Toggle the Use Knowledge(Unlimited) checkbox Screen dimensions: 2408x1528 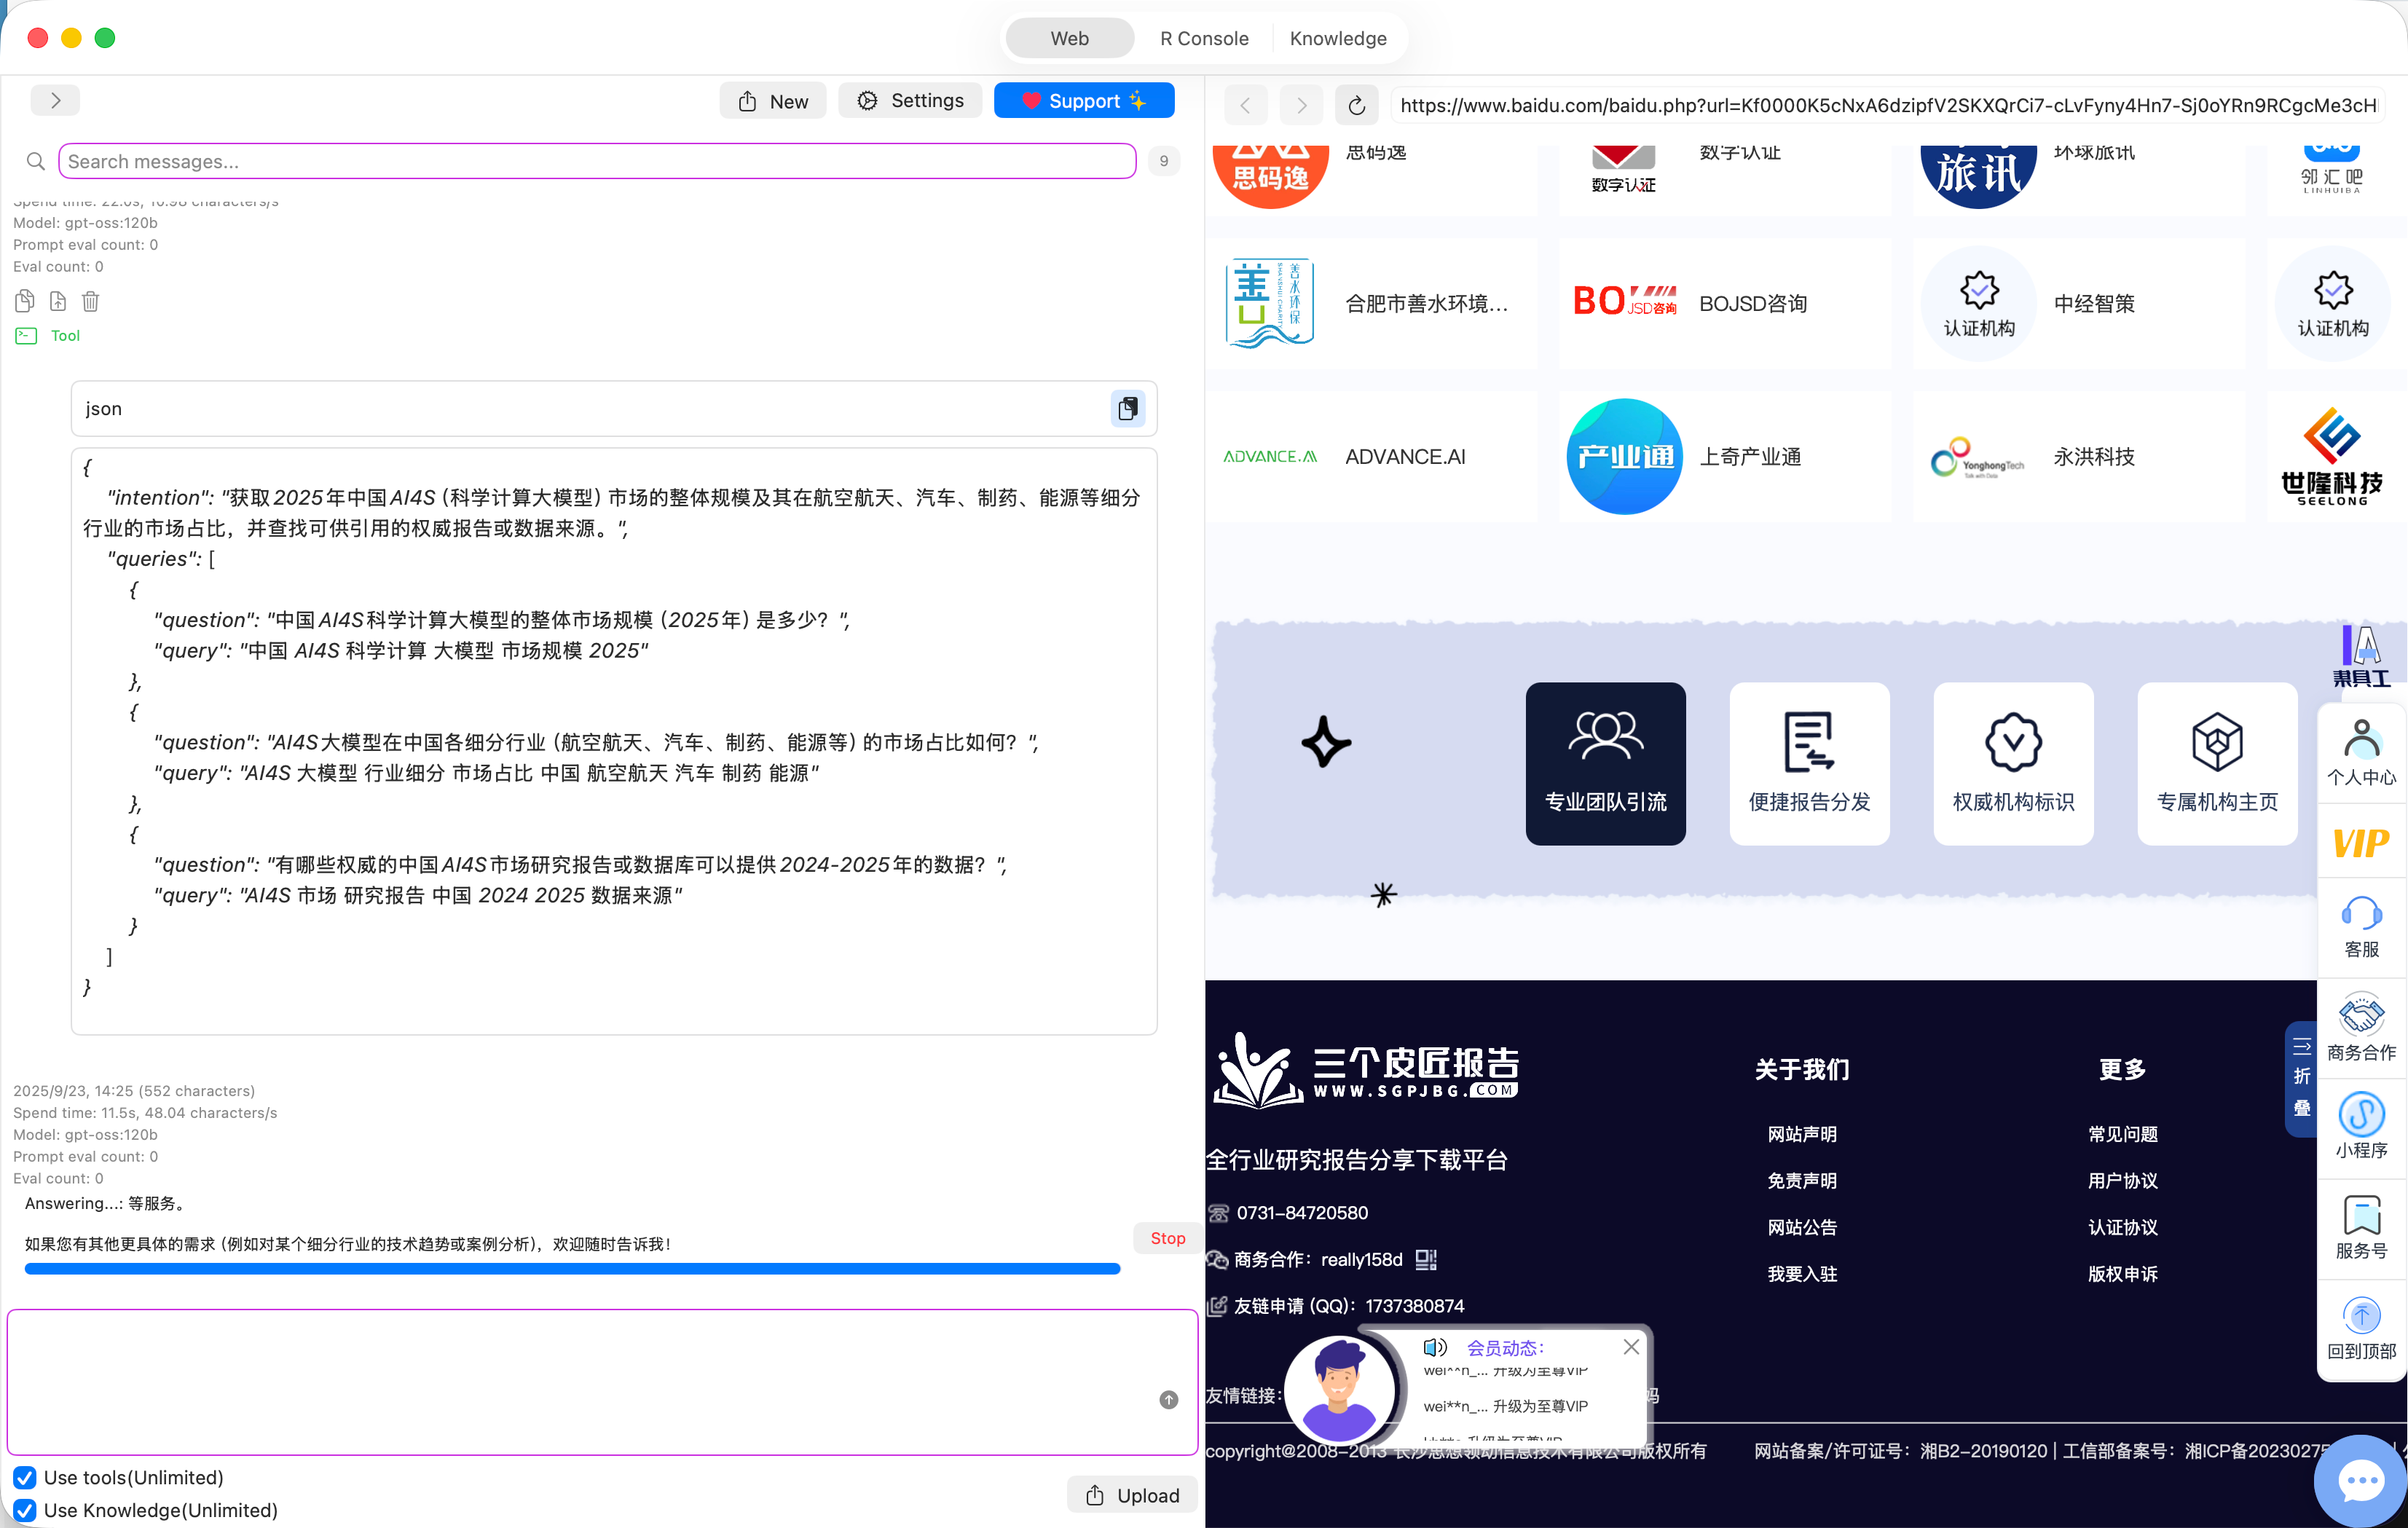25,1510
